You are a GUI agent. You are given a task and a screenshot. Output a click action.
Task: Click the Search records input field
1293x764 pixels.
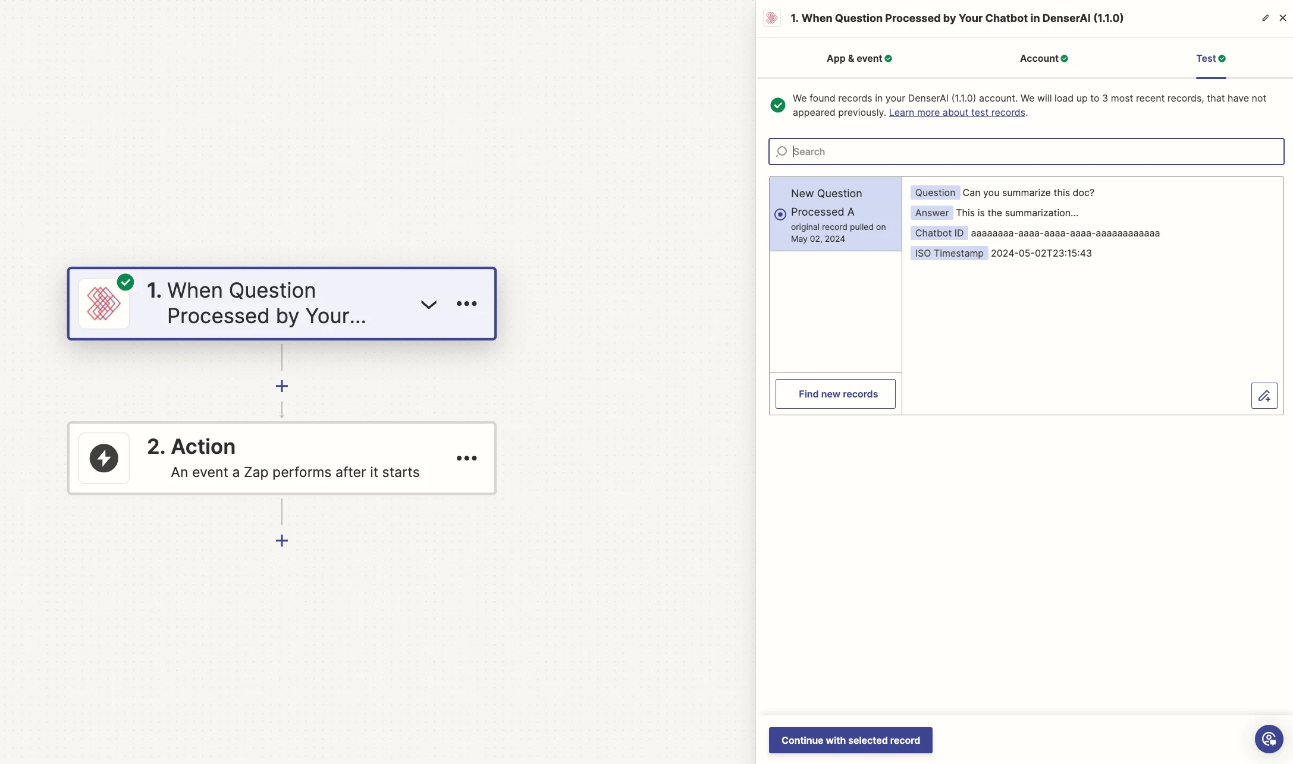[x=1026, y=151]
